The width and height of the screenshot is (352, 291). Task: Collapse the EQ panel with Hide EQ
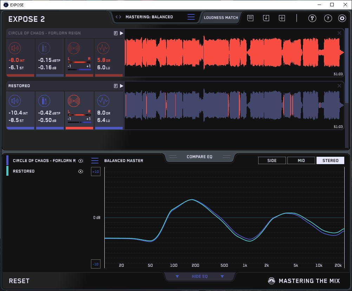point(200,276)
